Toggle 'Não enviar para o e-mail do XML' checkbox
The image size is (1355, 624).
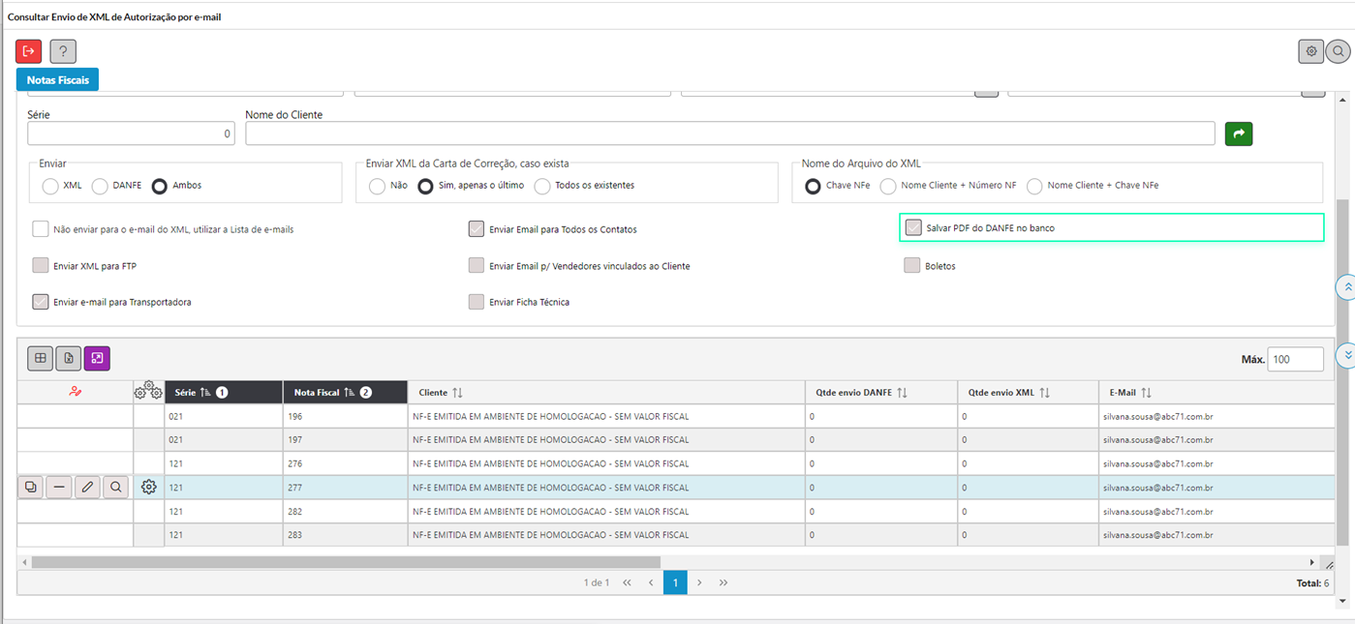(40, 229)
